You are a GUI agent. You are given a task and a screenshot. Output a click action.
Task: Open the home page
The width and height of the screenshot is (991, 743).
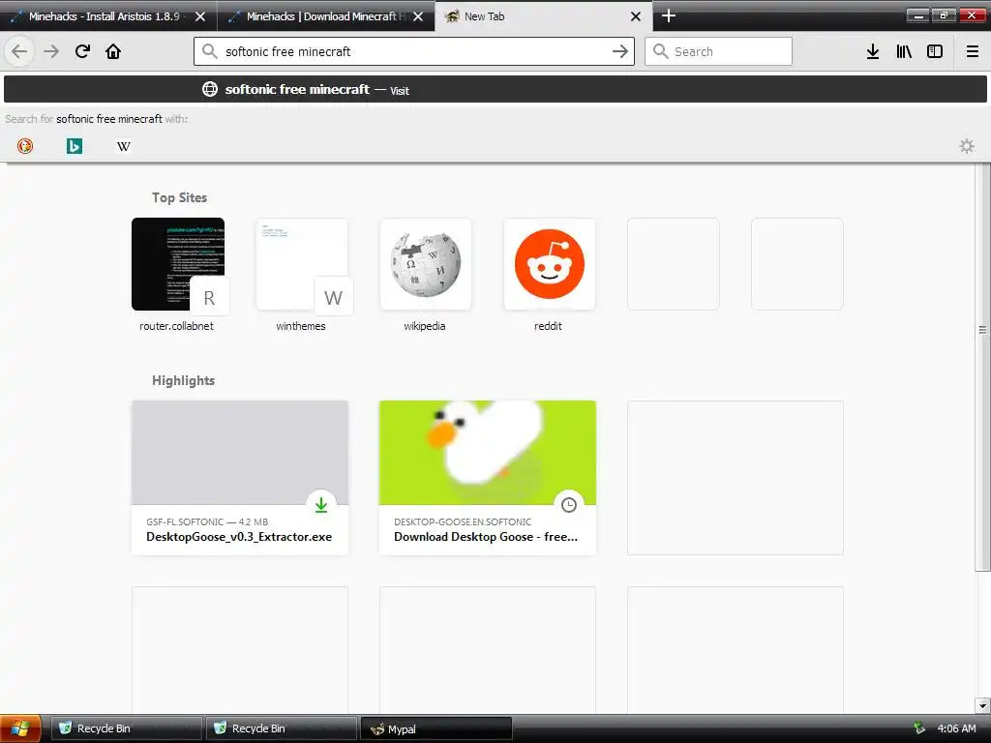point(113,51)
